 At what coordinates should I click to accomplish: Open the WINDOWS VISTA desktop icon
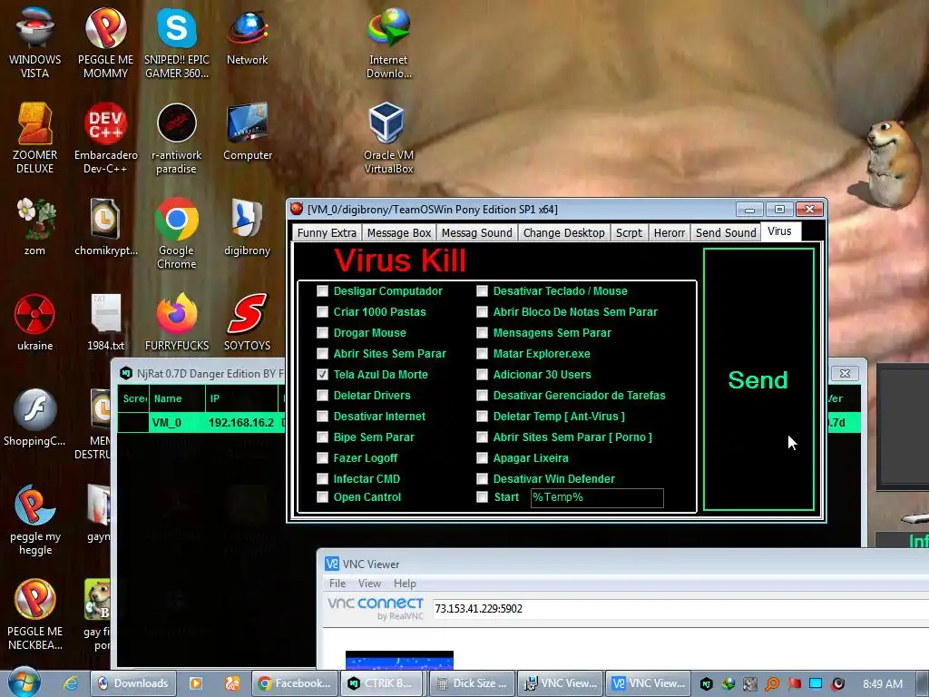[x=34, y=43]
